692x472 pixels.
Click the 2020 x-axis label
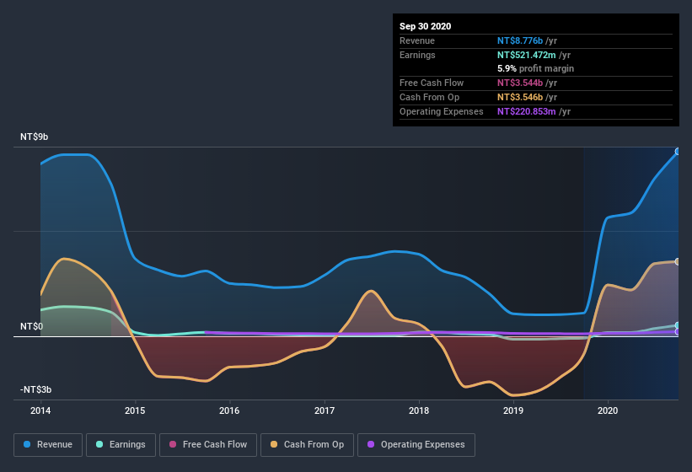[x=608, y=410]
